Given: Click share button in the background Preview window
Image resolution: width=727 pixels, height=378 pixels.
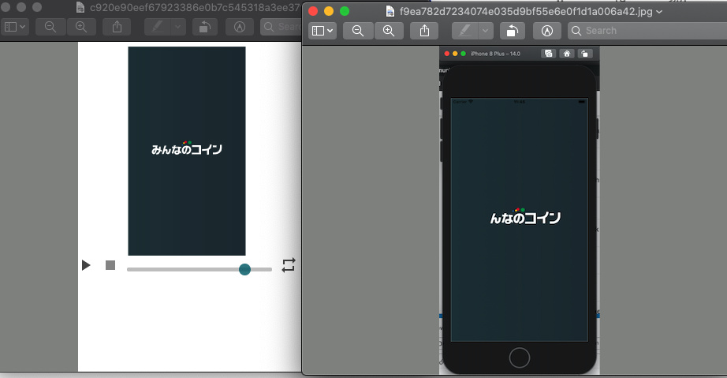Looking at the screenshot, I should 117,27.
